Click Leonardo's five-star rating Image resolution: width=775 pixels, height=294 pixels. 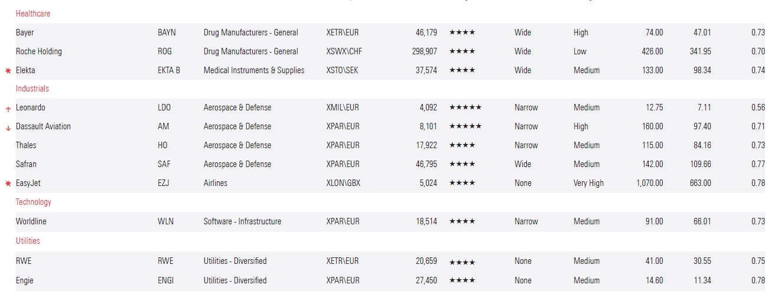click(465, 108)
